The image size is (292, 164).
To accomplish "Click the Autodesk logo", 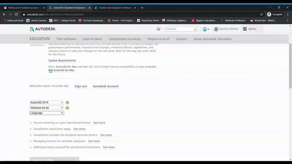I will (x=42, y=29).
